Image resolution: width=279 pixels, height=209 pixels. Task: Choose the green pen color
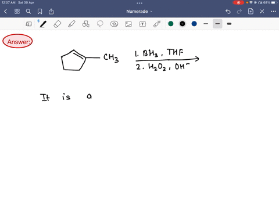click(x=171, y=24)
